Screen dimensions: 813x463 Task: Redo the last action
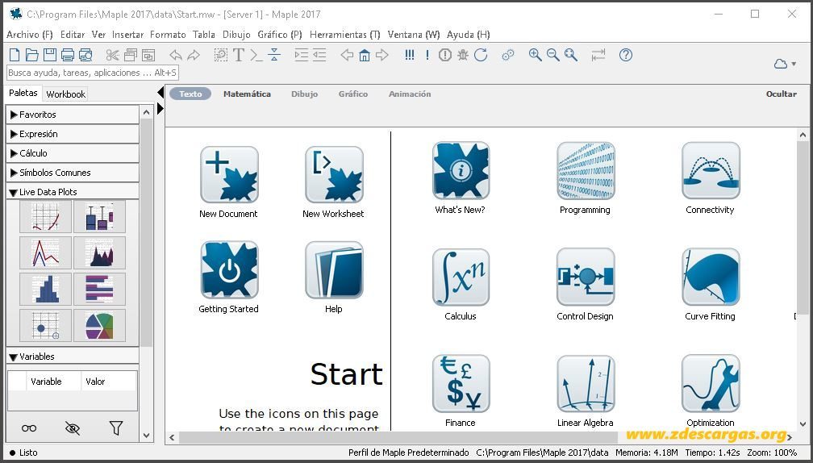[x=194, y=55]
